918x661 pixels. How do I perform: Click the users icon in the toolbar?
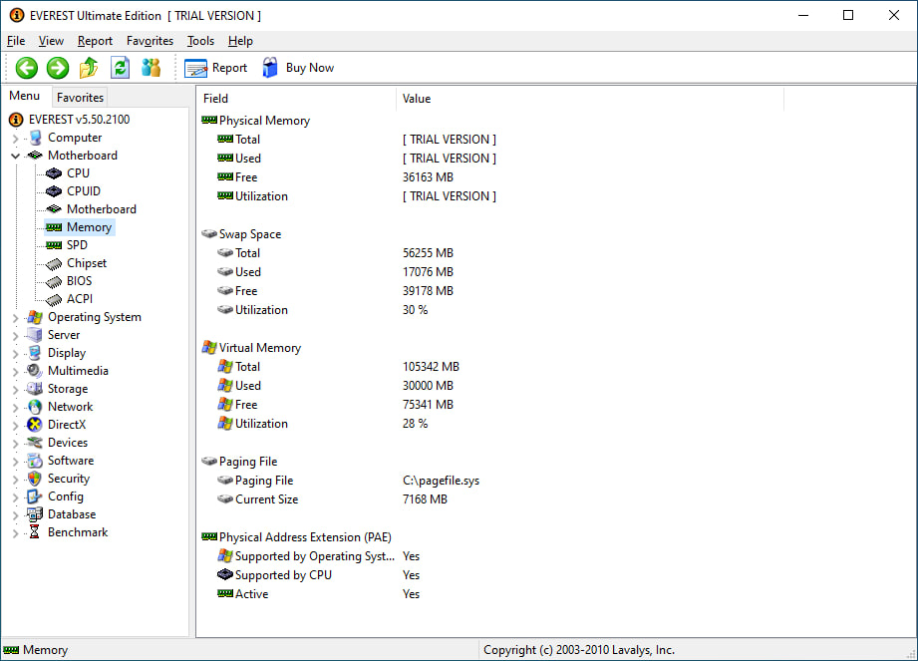(x=152, y=68)
